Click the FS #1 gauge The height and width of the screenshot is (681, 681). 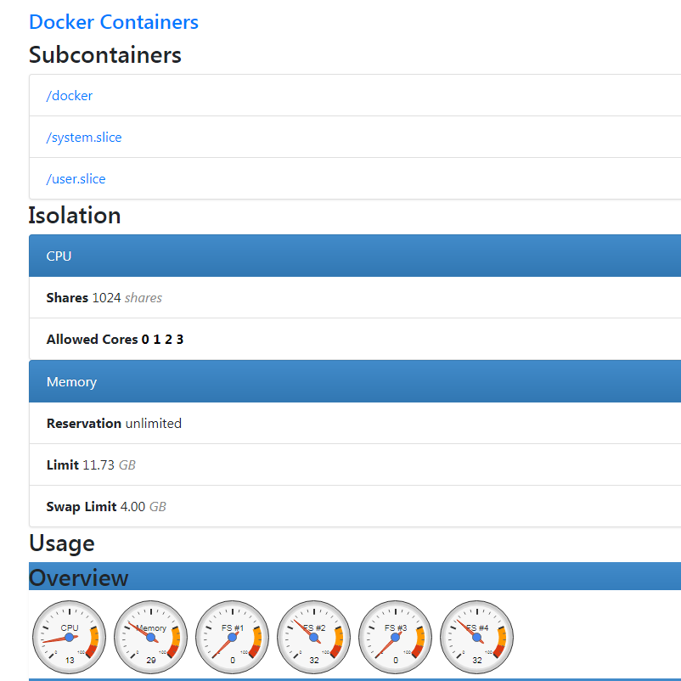coord(233,637)
